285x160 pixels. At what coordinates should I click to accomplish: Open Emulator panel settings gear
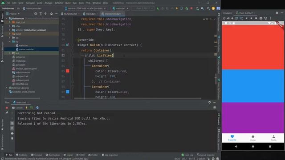click(x=277, y=13)
